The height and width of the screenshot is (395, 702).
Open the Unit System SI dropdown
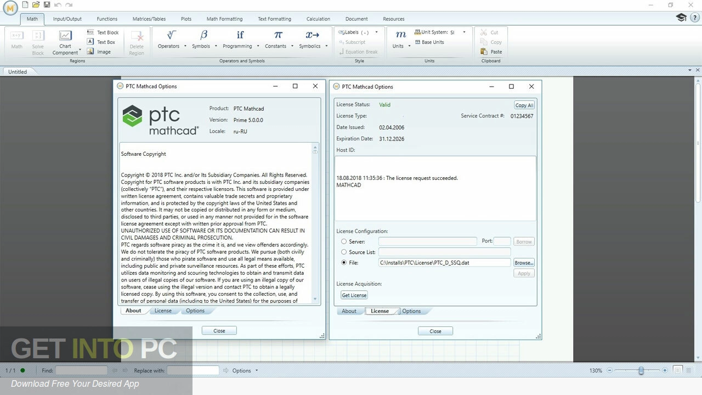(464, 32)
